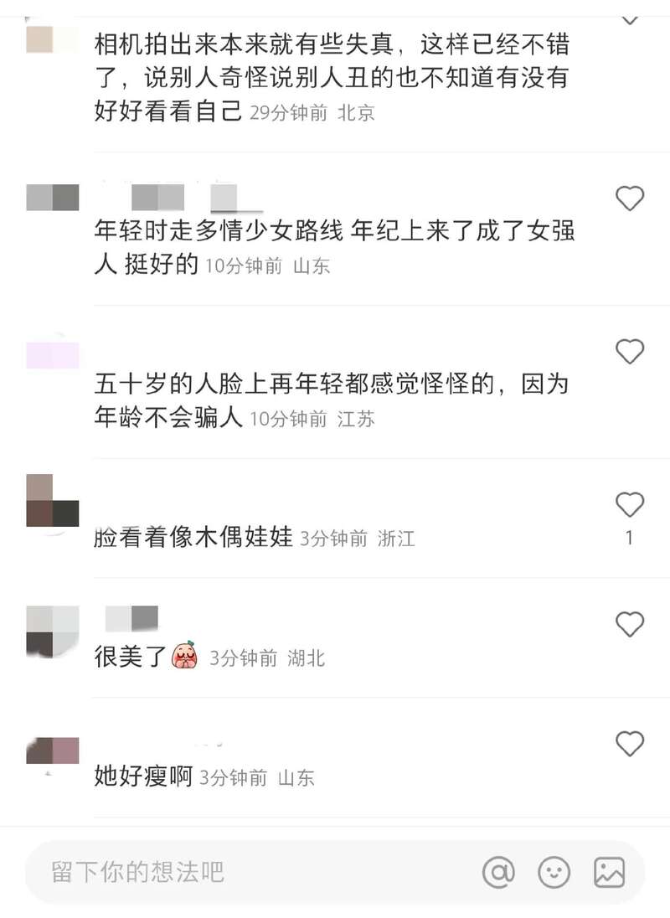
Task: Open username above 很美了 comment
Action: [x=131, y=619]
